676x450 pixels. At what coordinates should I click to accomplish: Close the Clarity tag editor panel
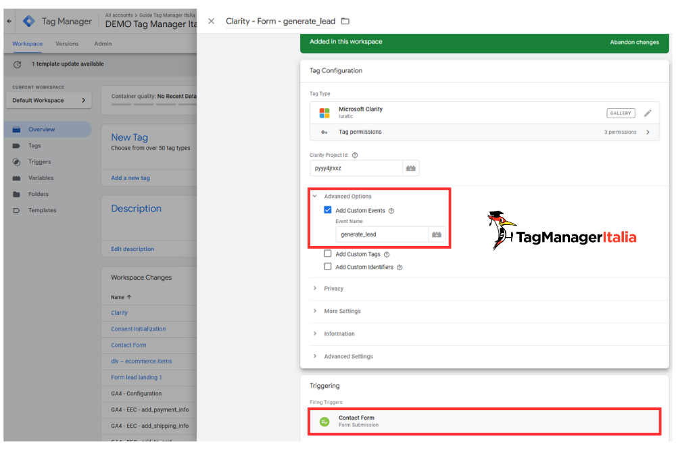tap(211, 21)
